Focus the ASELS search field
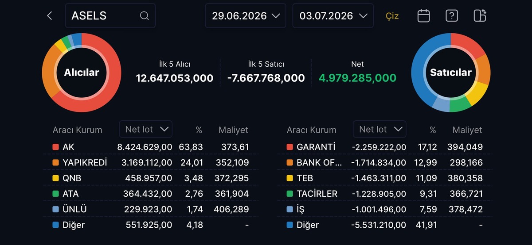The width and height of the screenshot is (532, 245). (110, 16)
